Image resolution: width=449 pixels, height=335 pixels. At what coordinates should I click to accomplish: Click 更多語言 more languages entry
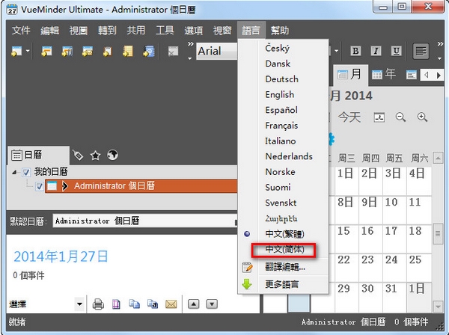[x=282, y=284]
